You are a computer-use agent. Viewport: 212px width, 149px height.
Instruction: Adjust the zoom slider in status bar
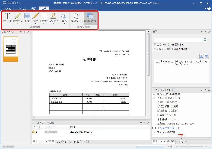[188, 146]
